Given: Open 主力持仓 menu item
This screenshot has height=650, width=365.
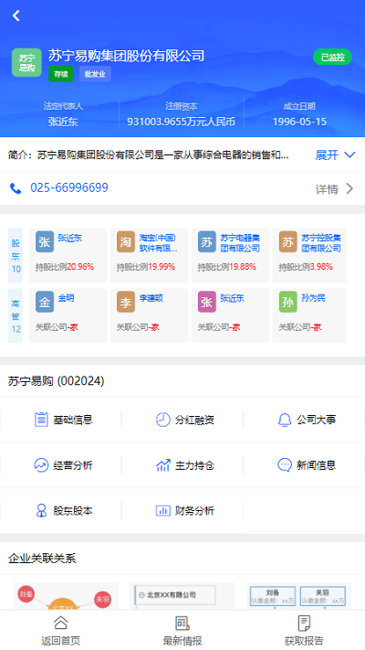Looking at the screenshot, I should click(182, 465).
